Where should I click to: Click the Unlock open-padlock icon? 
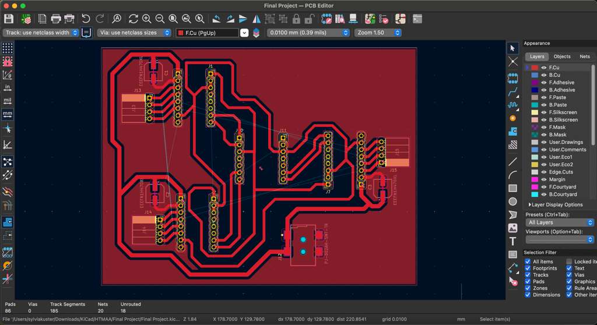[x=310, y=19]
